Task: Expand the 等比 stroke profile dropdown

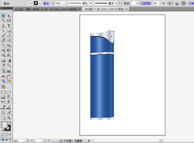Action: [90, 3]
